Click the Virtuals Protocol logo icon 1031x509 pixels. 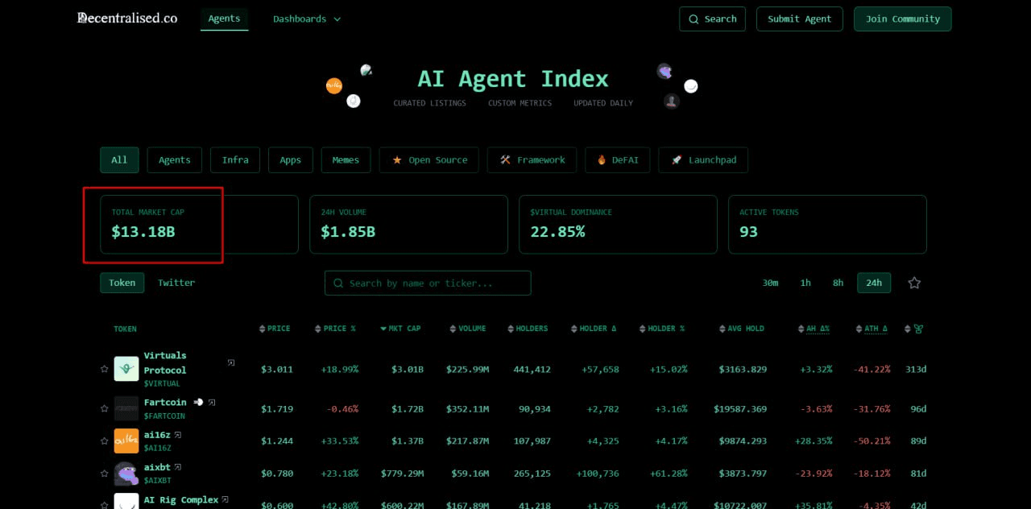click(126, 369)
